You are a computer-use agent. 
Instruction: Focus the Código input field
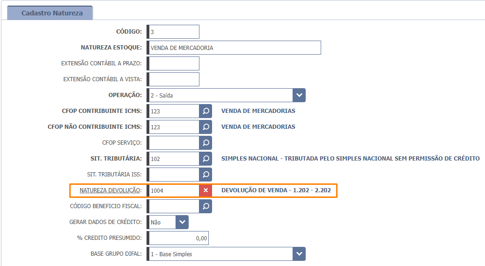click(174, 32)
